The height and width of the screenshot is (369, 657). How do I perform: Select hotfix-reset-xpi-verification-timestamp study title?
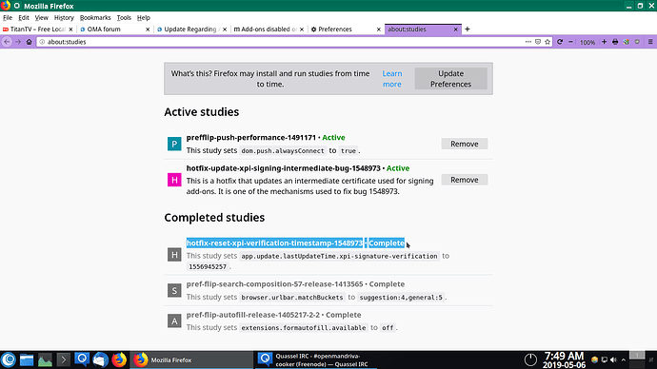[x=274, y=243]
